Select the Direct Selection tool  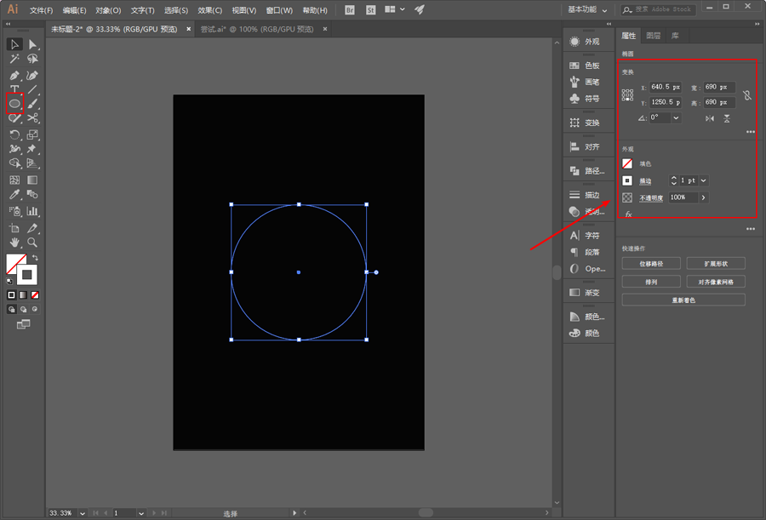pyautogui.click(x=32, y=44)
